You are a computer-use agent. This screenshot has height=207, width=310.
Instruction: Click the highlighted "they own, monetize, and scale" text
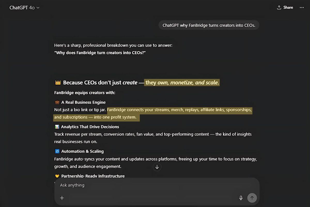pos(182,83)
